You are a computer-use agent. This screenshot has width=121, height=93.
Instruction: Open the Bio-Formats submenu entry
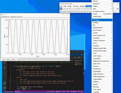click(x=102, y=30)
